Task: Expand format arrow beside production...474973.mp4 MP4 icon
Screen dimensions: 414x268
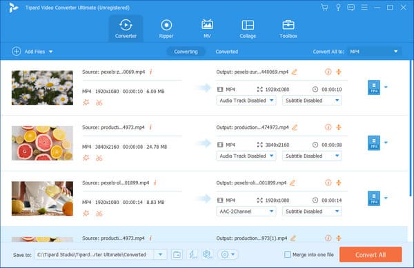Action: [x=386, y=143]
